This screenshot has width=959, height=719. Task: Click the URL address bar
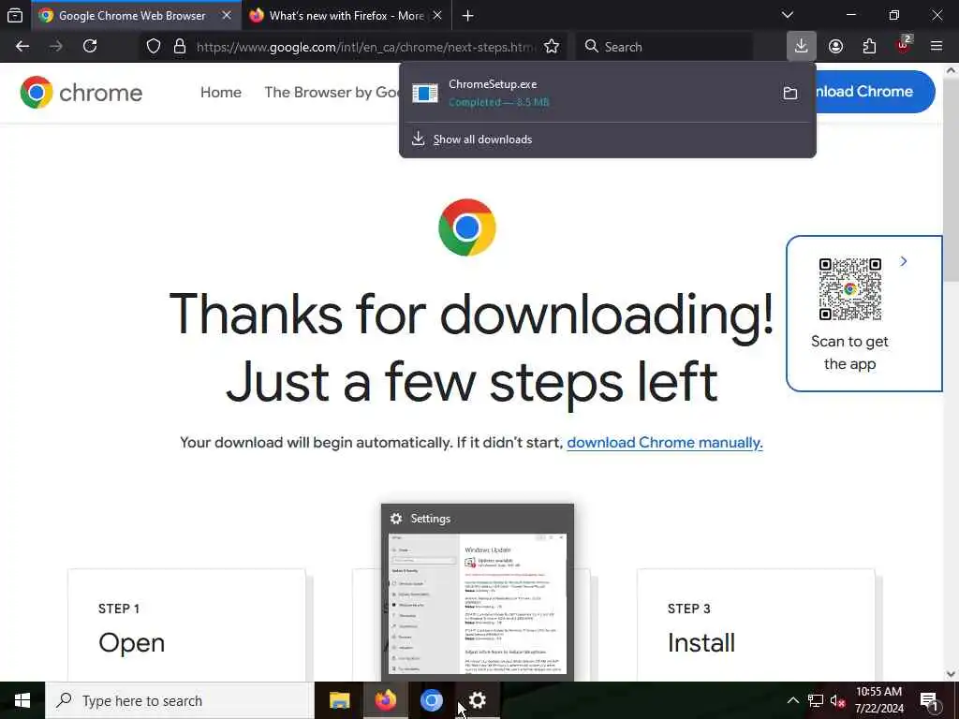coord(366,47)
